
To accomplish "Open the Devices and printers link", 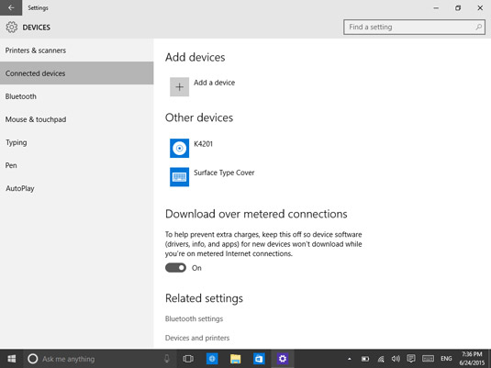I will point(197,338).
